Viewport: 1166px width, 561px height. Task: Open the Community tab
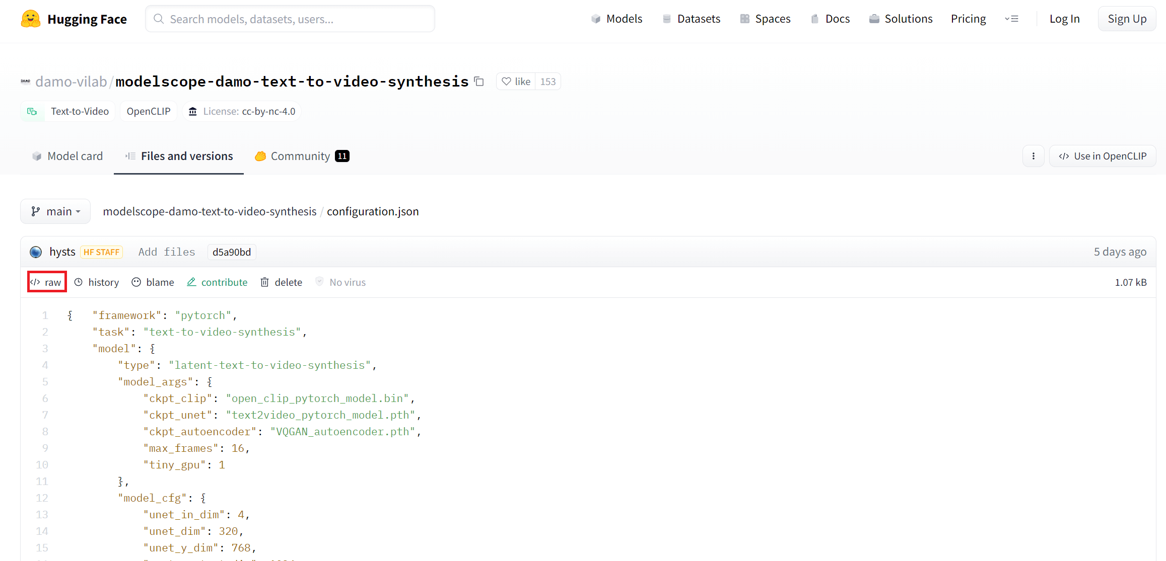tap(301, 156)
